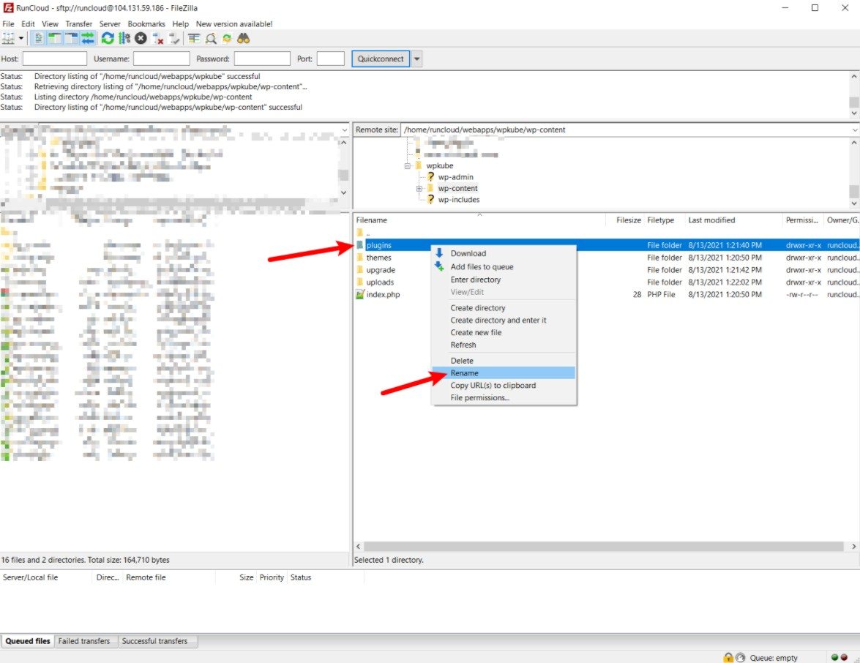Click Disconnect from server icon
The height and width of the screenshot is (663, 860).
(x=158, y=38)
